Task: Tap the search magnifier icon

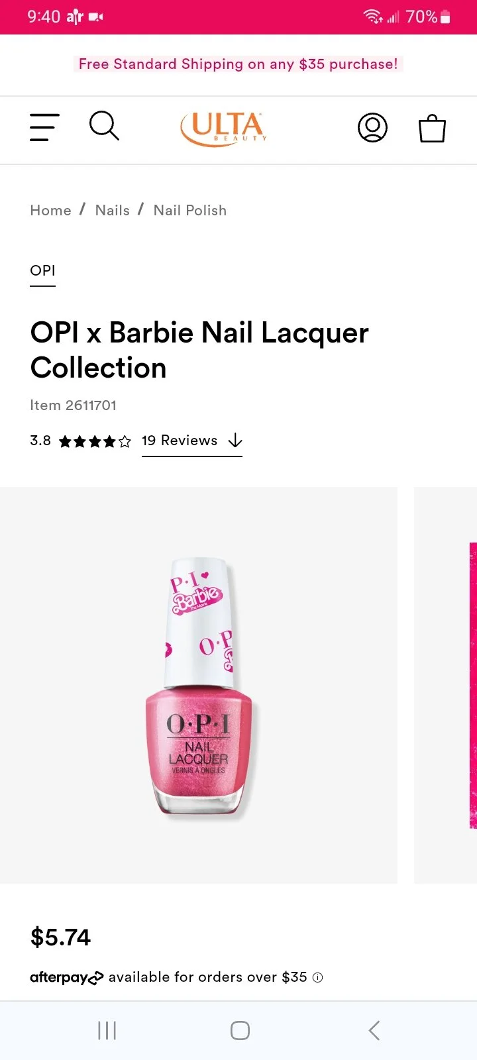Action: pos(104,126)
